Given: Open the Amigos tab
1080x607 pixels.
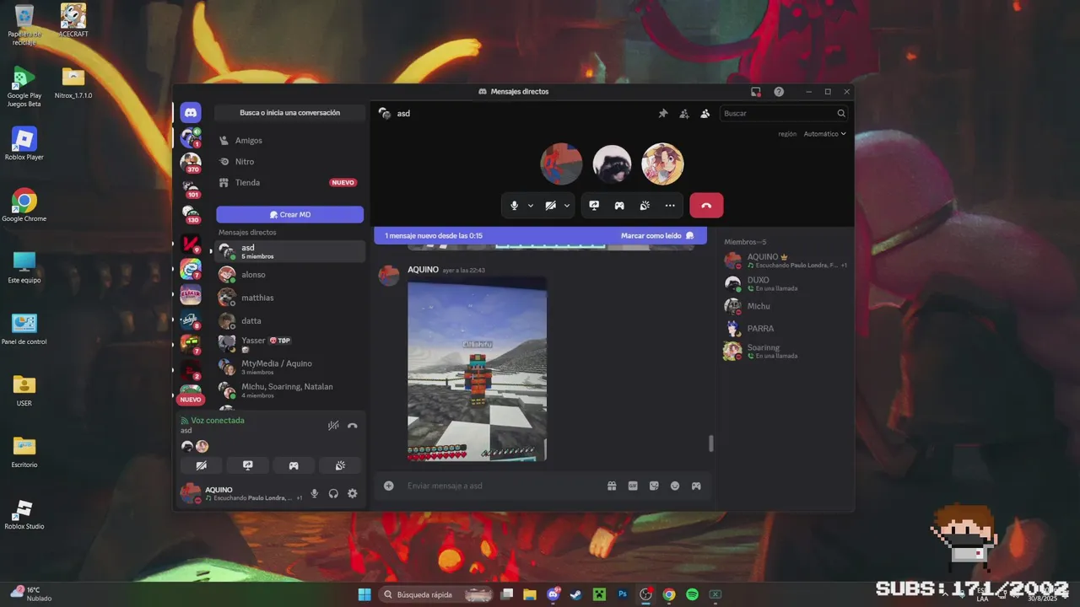Looking at the screenshot, I should coord(289,141).
